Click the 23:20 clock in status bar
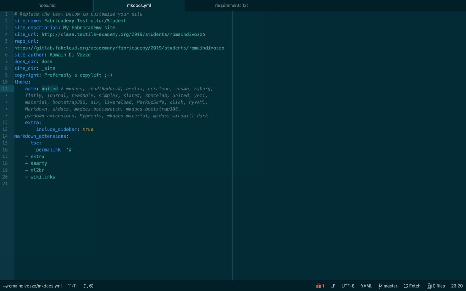Image resolution: width=466 pixels, height=291 pixels. (x=457, y=286)
